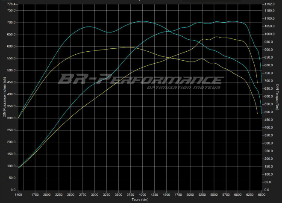Click the 0.0 label on the left axis
Image resolution: width=282 pixels, height=203 pixels.
click(x=13, y=190)
